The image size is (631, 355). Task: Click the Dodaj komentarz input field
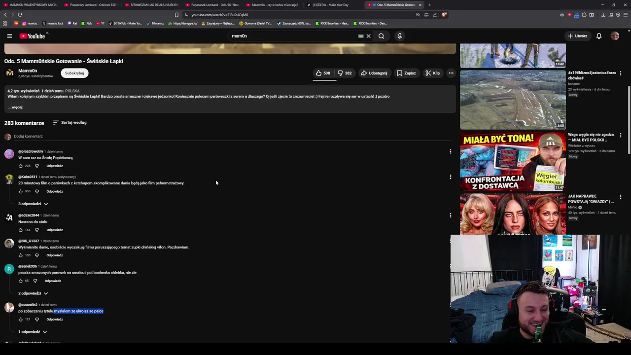tap(232, 137)
